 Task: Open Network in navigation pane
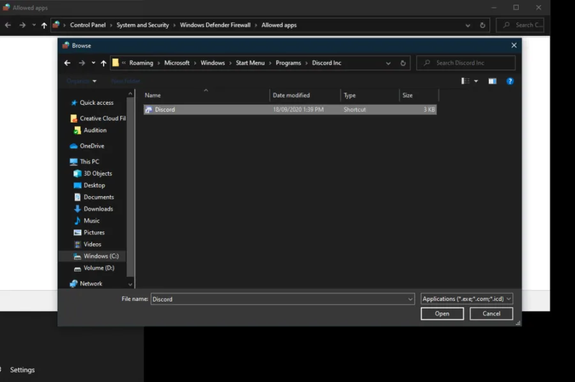click(86, 284)
